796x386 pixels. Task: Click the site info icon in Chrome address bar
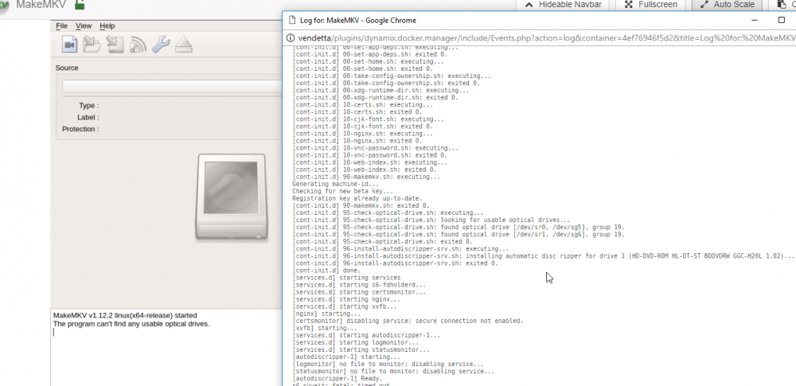[x=291, y=38]
